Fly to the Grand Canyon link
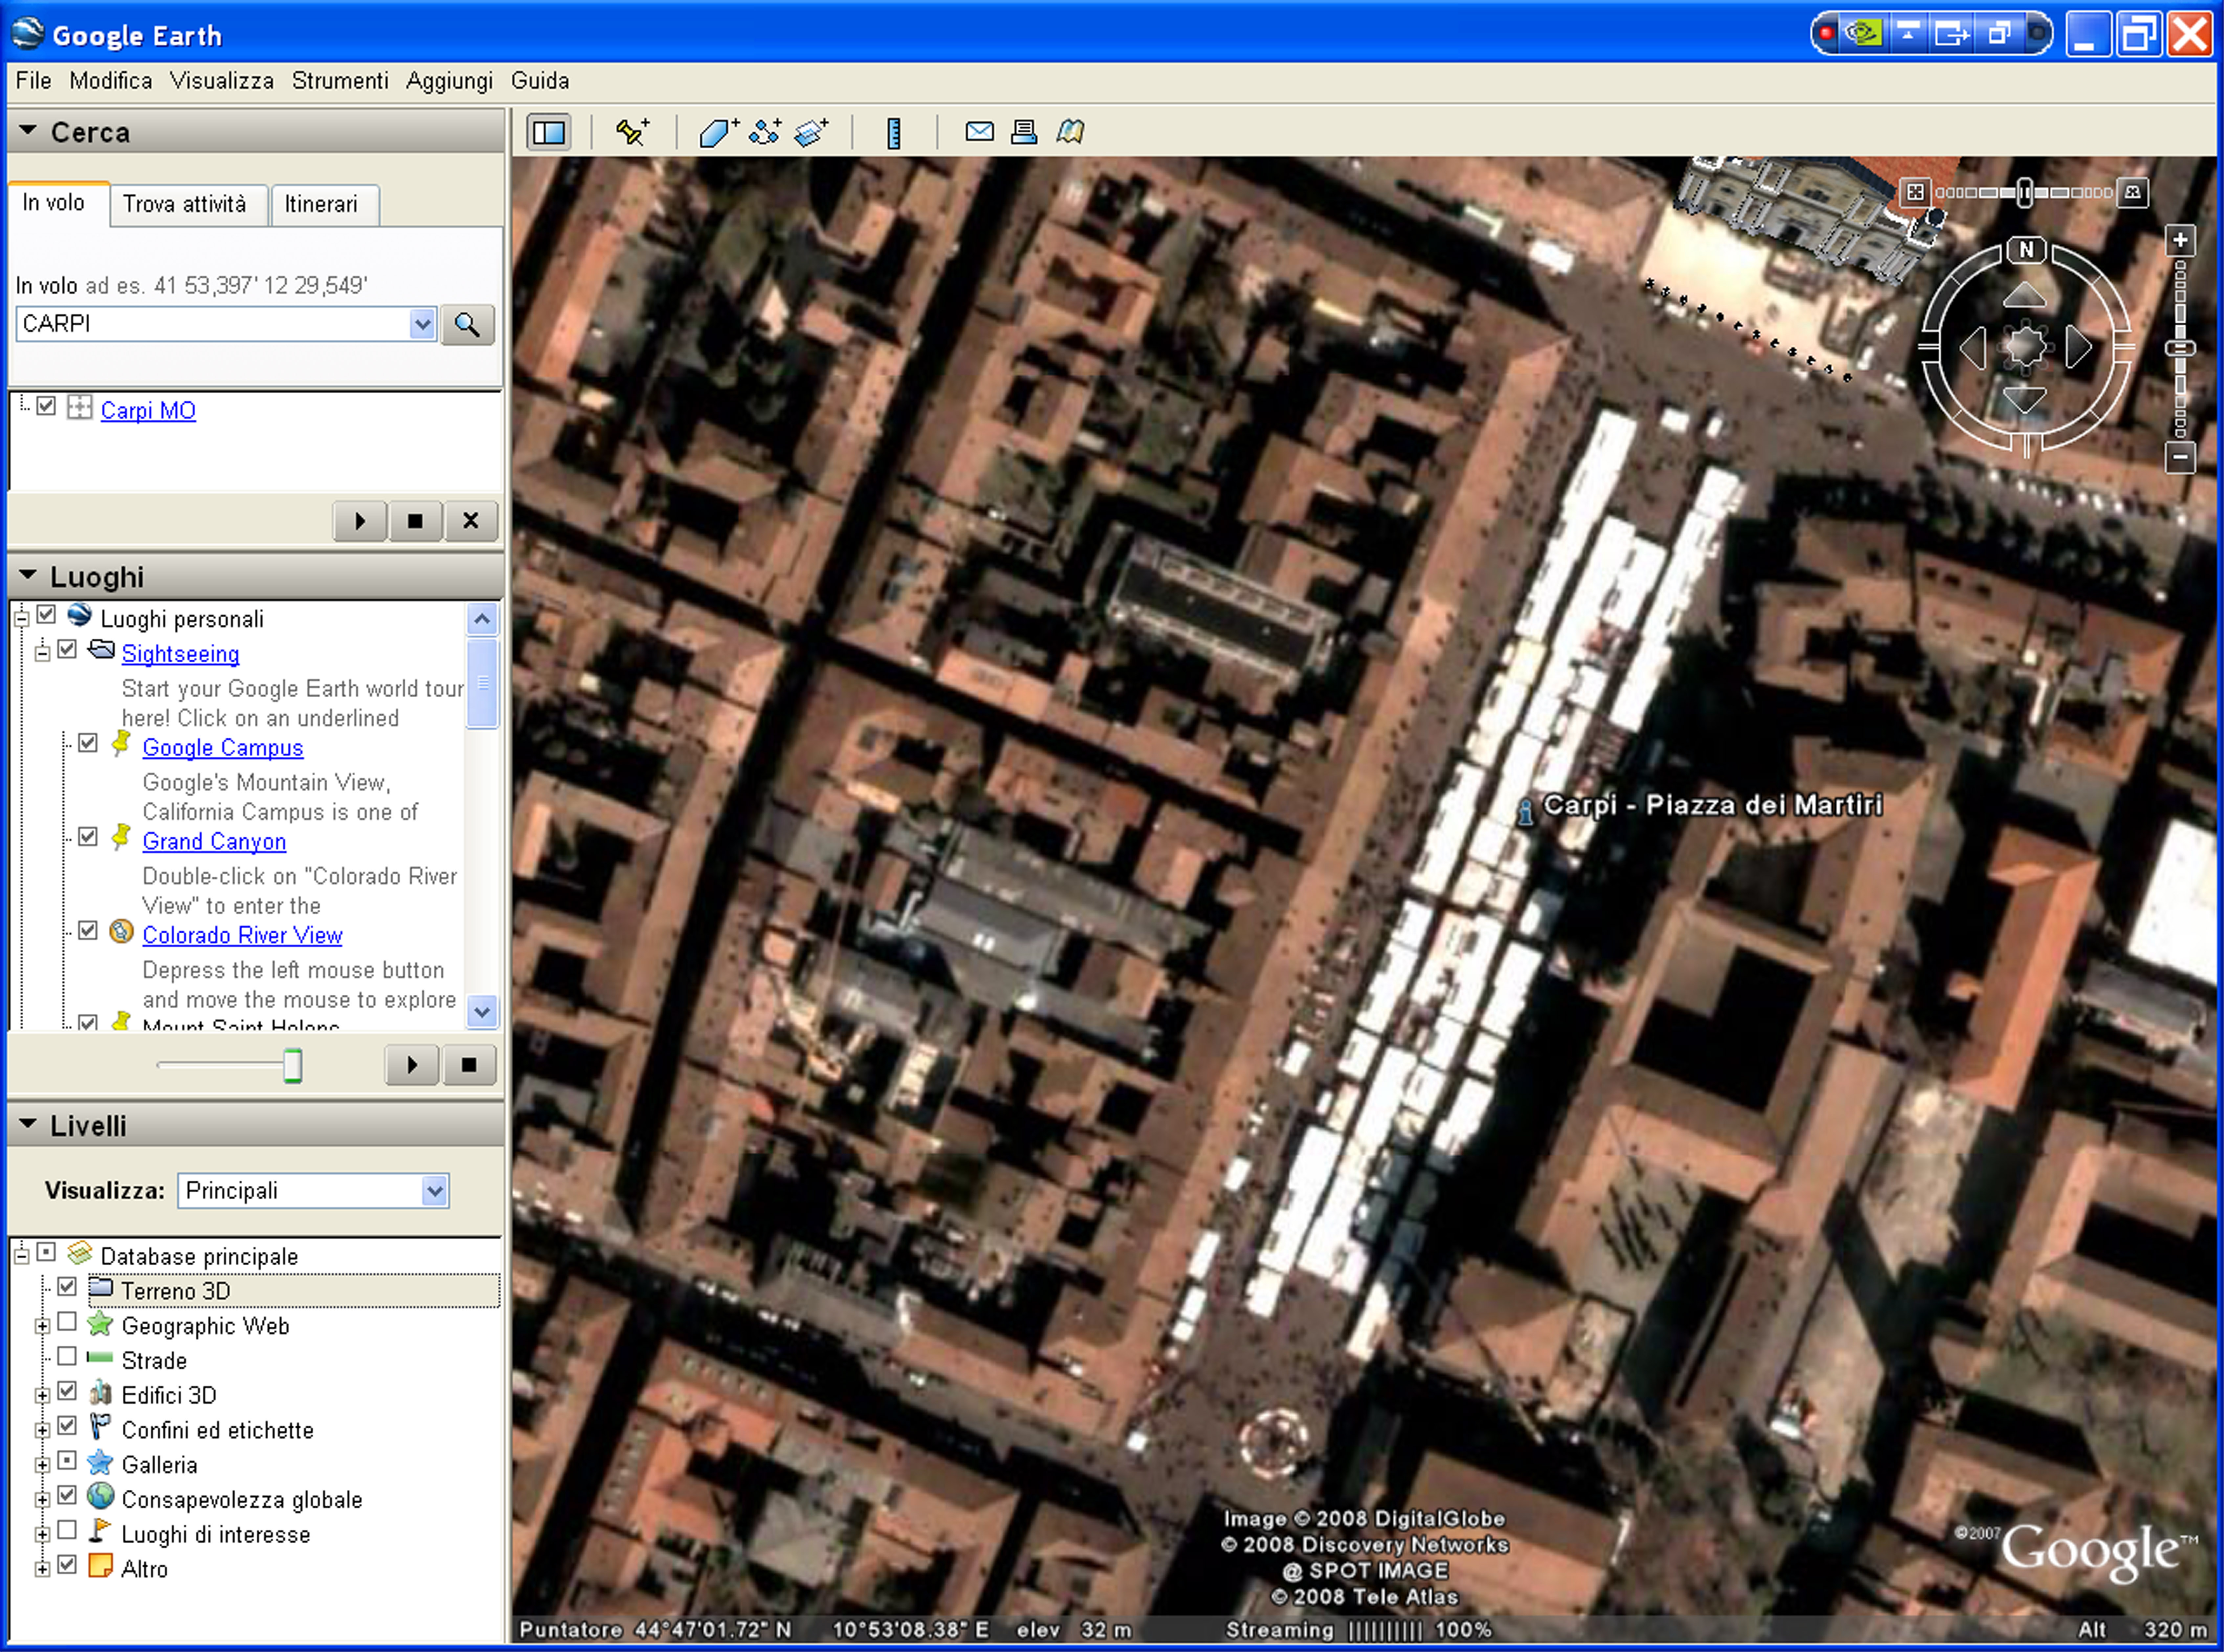The width and height of the screenshot is (2224, 1652). [214, 842]
